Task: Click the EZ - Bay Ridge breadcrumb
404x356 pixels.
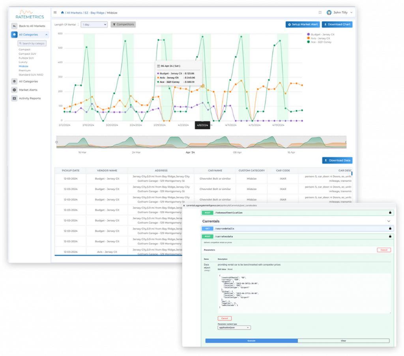Action: [94, 13]
